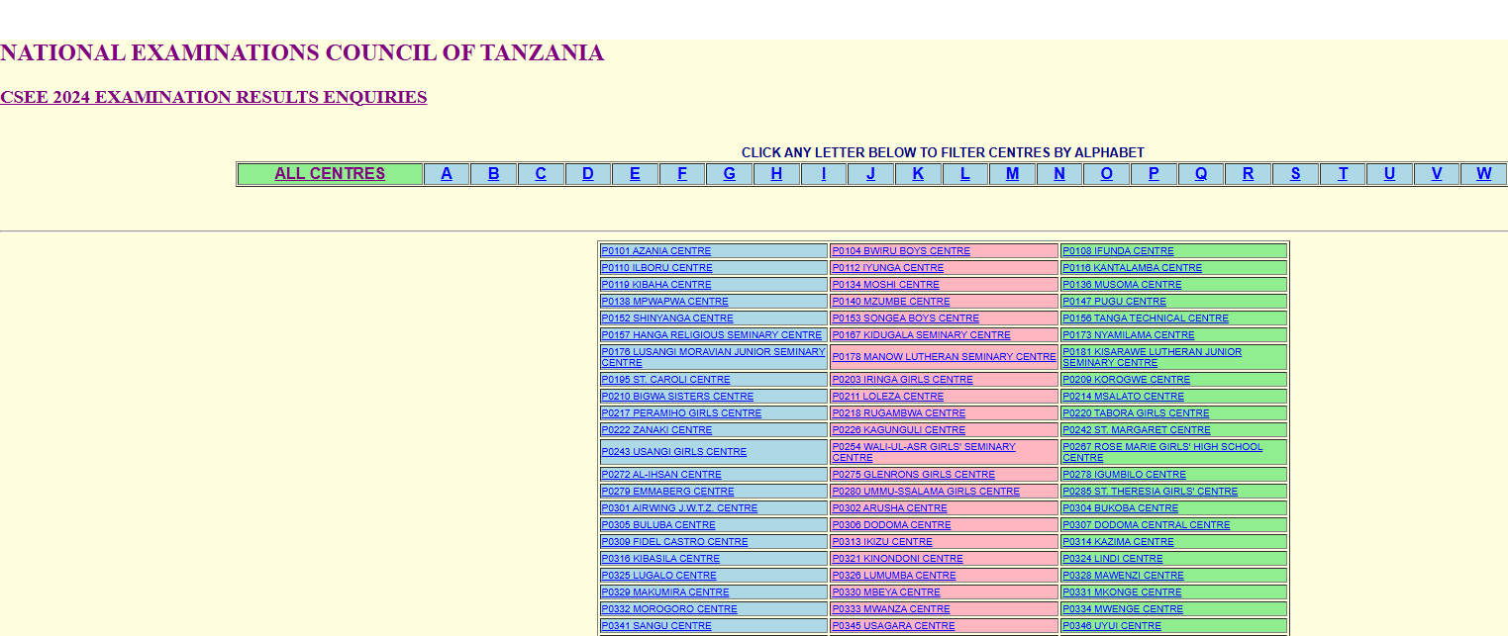Open P0156 TANGA TECHNICAL CENTRE results

point(1144,318)
